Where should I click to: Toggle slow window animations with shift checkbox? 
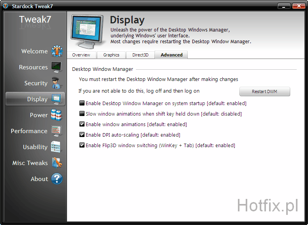pos(82,114)
